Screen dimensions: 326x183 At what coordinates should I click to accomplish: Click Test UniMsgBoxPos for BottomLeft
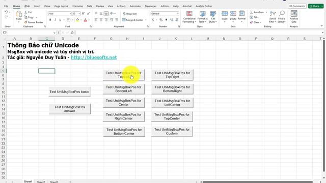pyautogui.click(x=123, y=89)
